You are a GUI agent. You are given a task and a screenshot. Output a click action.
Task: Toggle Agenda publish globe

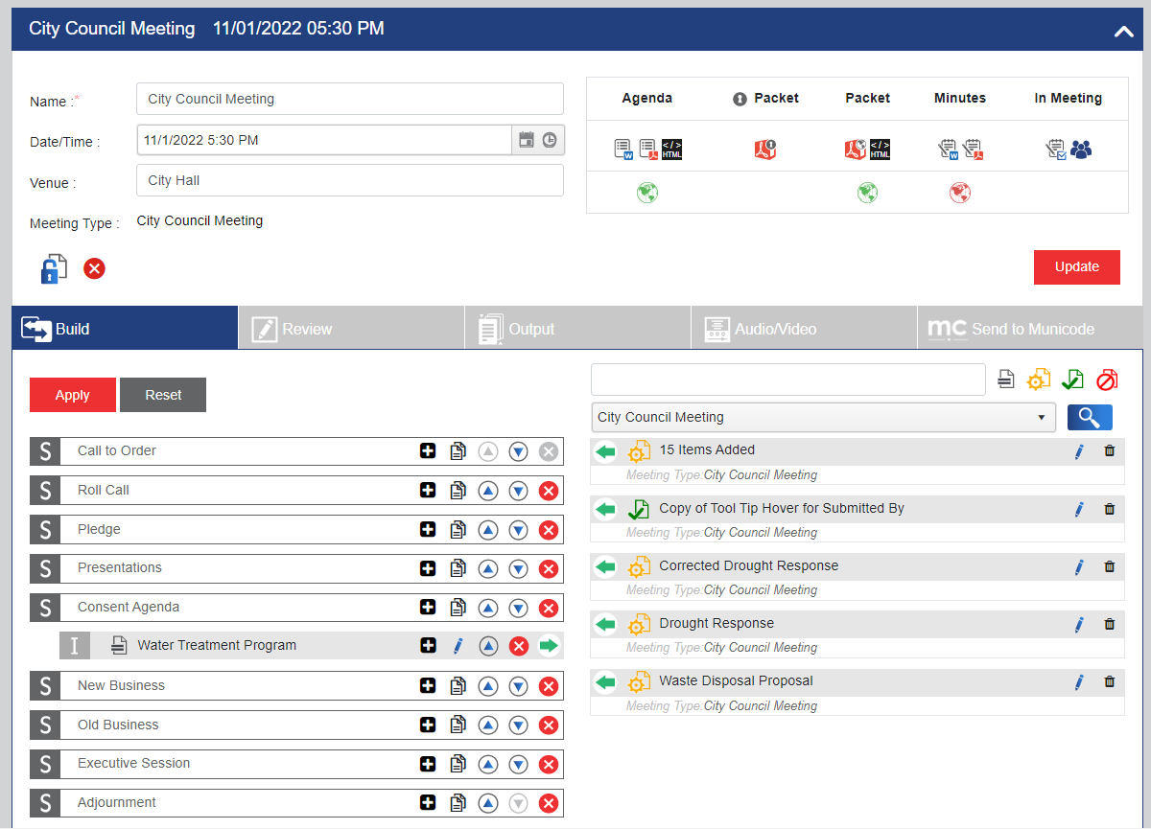[647, 193]
